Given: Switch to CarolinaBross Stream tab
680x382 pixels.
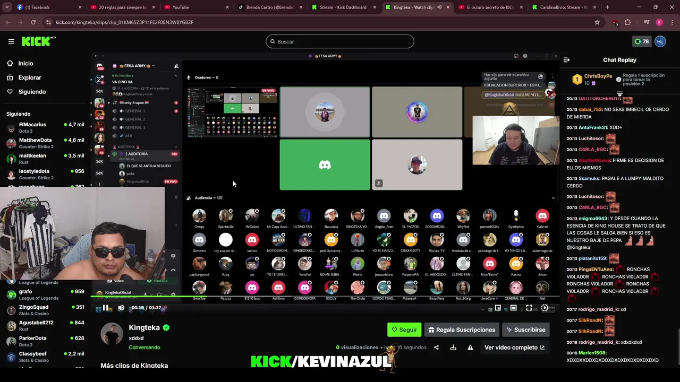Looking at the screenshot, I should point(564,7).
